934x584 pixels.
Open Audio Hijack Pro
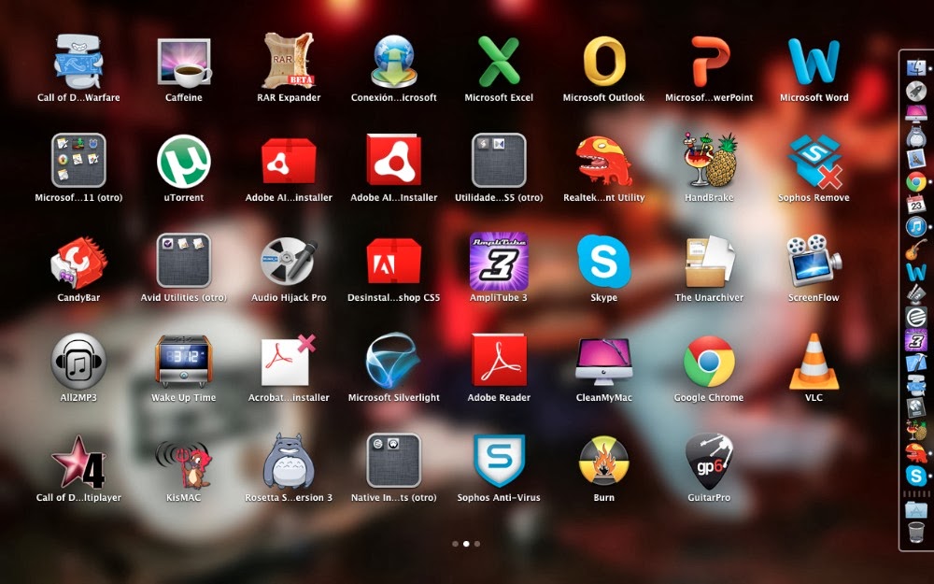pyautogui.click(x=289, y=262)
